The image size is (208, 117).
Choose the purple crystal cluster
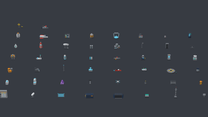pyautogui.click(x=62, y=82)
